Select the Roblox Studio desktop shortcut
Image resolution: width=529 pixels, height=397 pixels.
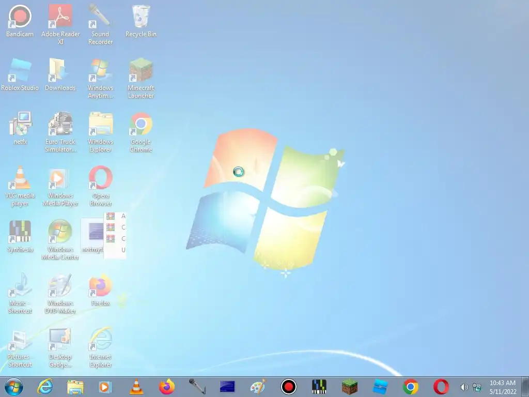[20, 74]
